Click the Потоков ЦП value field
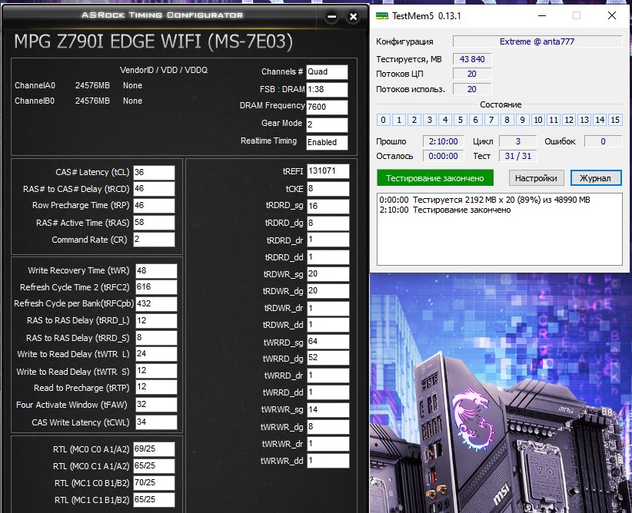The image size is (632, 513). (472, 74)
